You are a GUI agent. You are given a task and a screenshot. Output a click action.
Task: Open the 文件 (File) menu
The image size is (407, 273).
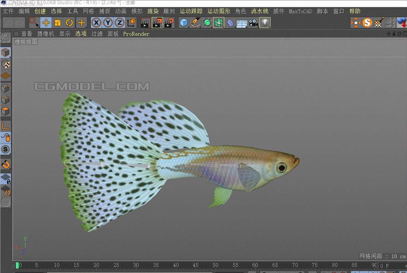click(8, 11)
